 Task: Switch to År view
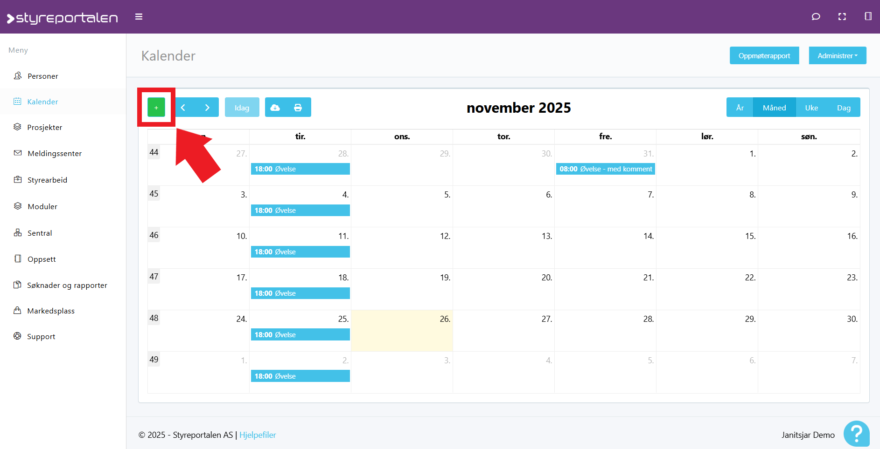(x=740, y=108)
